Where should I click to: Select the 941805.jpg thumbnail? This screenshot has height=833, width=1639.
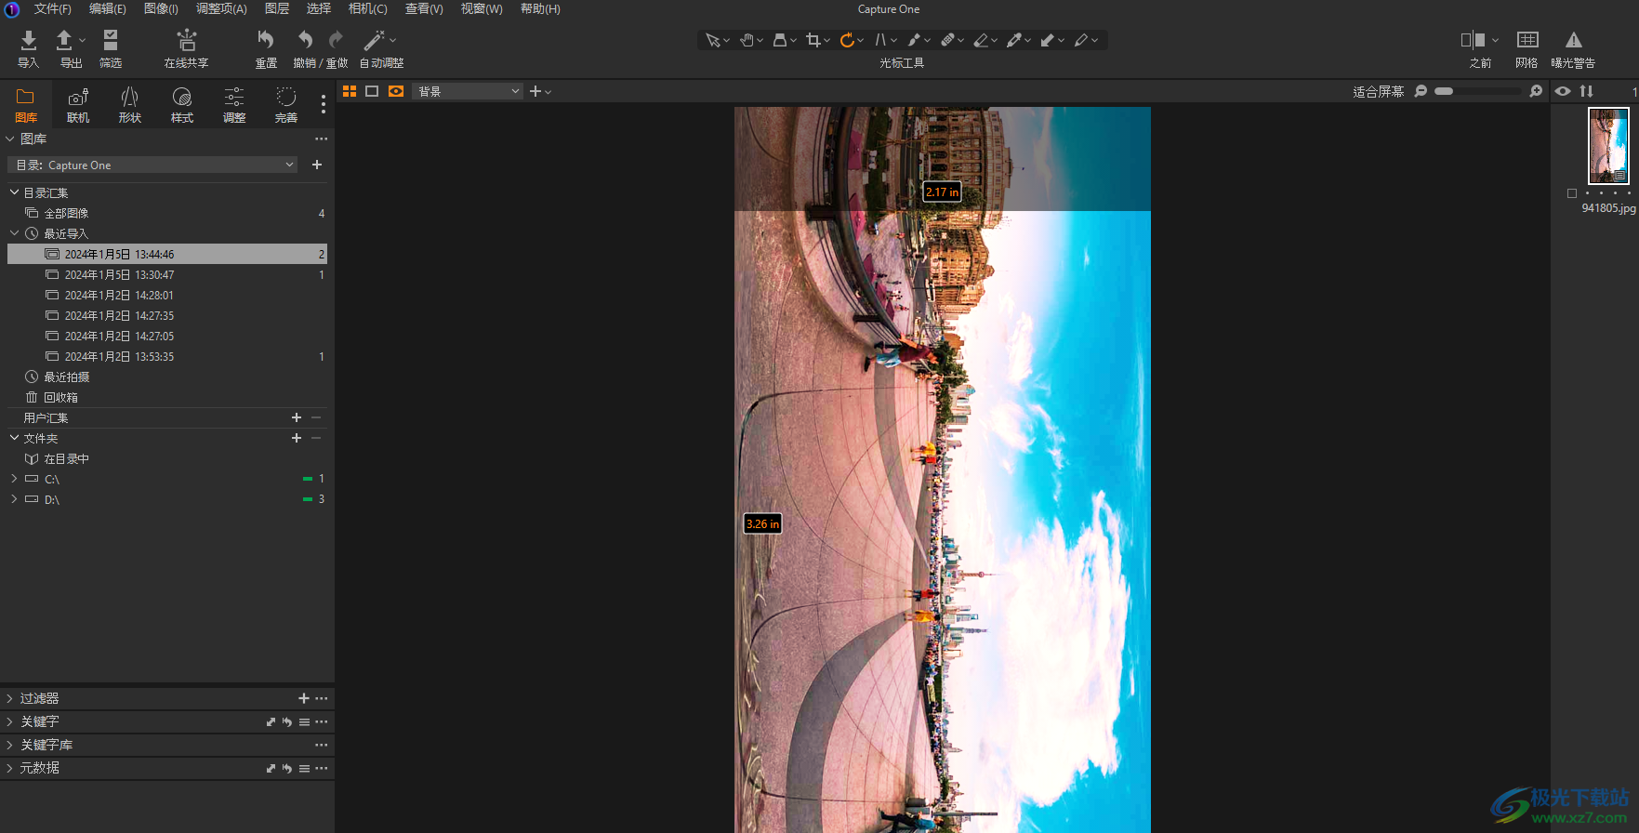coord(1608,145)
